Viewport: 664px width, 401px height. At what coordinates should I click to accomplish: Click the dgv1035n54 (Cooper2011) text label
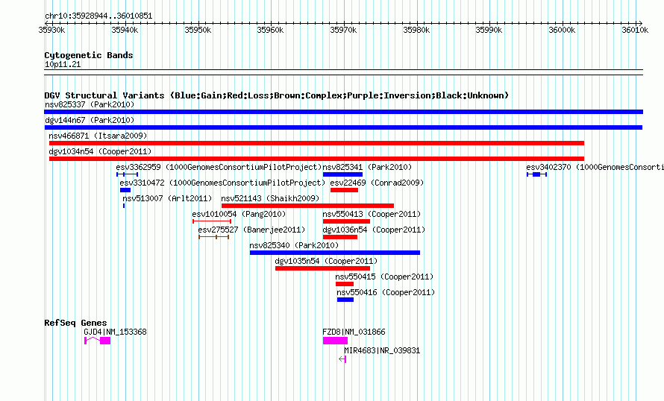pos(326,261)
